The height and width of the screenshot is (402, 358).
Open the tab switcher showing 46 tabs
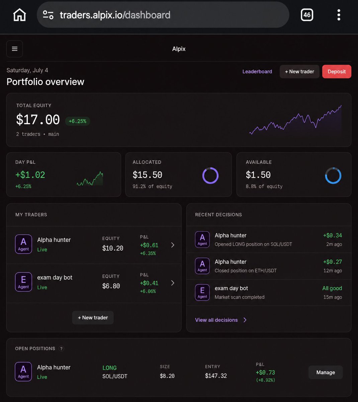[307, 15]
